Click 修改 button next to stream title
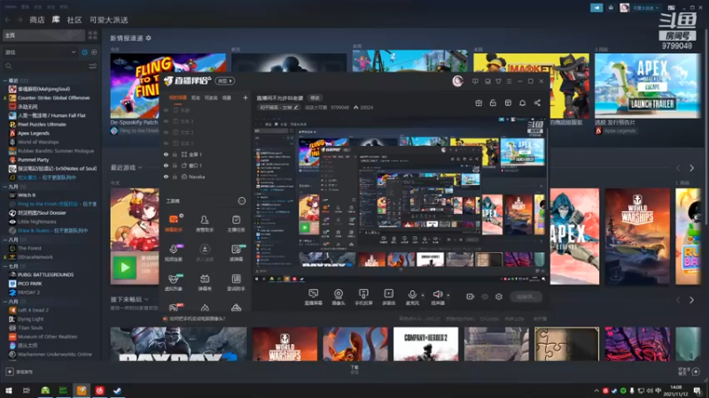Screen dimensions: 709x398 [x=315, y=97]
